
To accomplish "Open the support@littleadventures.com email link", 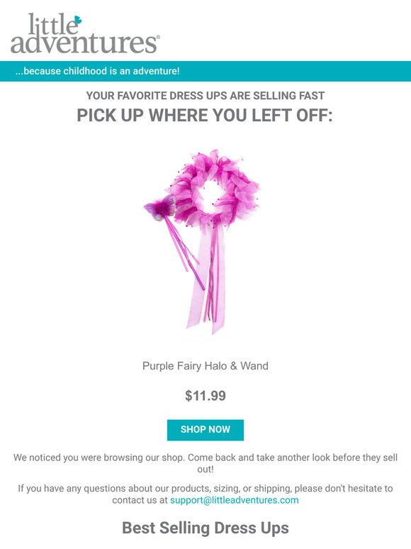I will pos(235,500).
